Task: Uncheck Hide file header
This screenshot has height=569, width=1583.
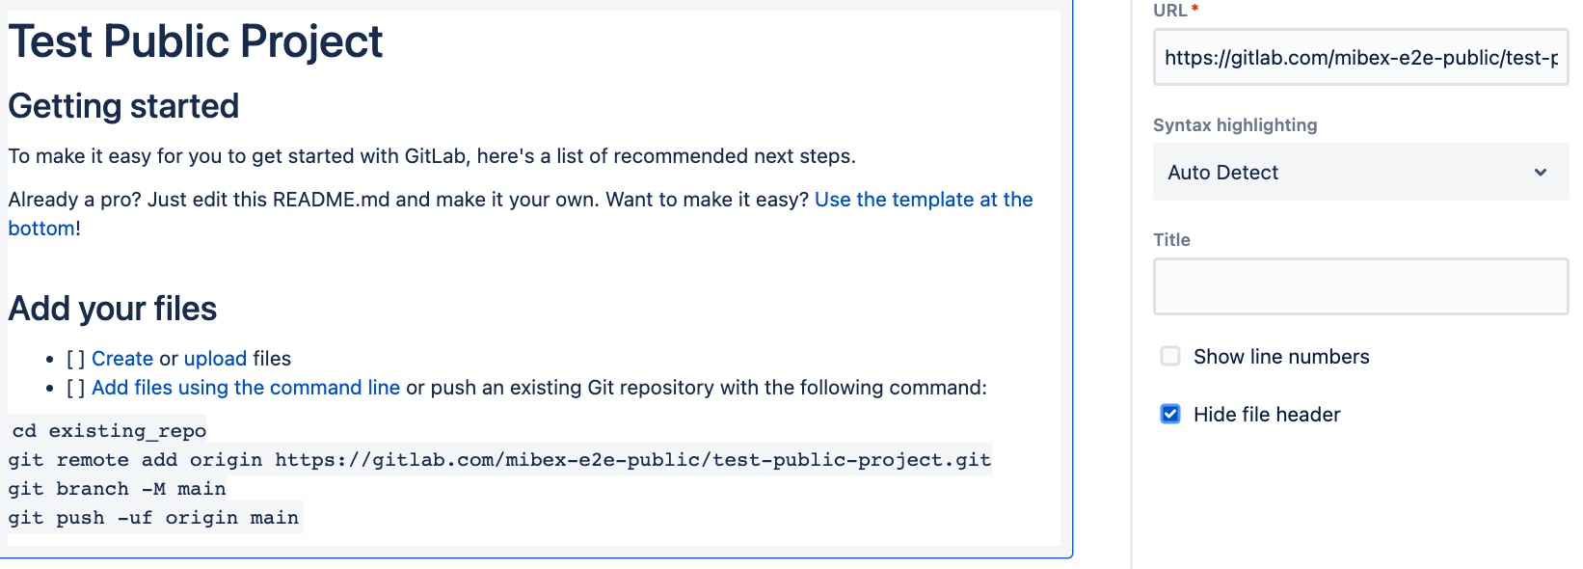Action: point(1169,414)
